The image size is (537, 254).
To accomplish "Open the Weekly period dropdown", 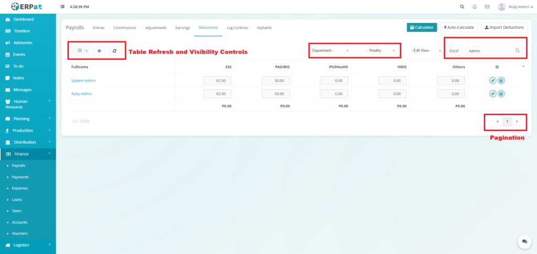I will pos(378,51).
